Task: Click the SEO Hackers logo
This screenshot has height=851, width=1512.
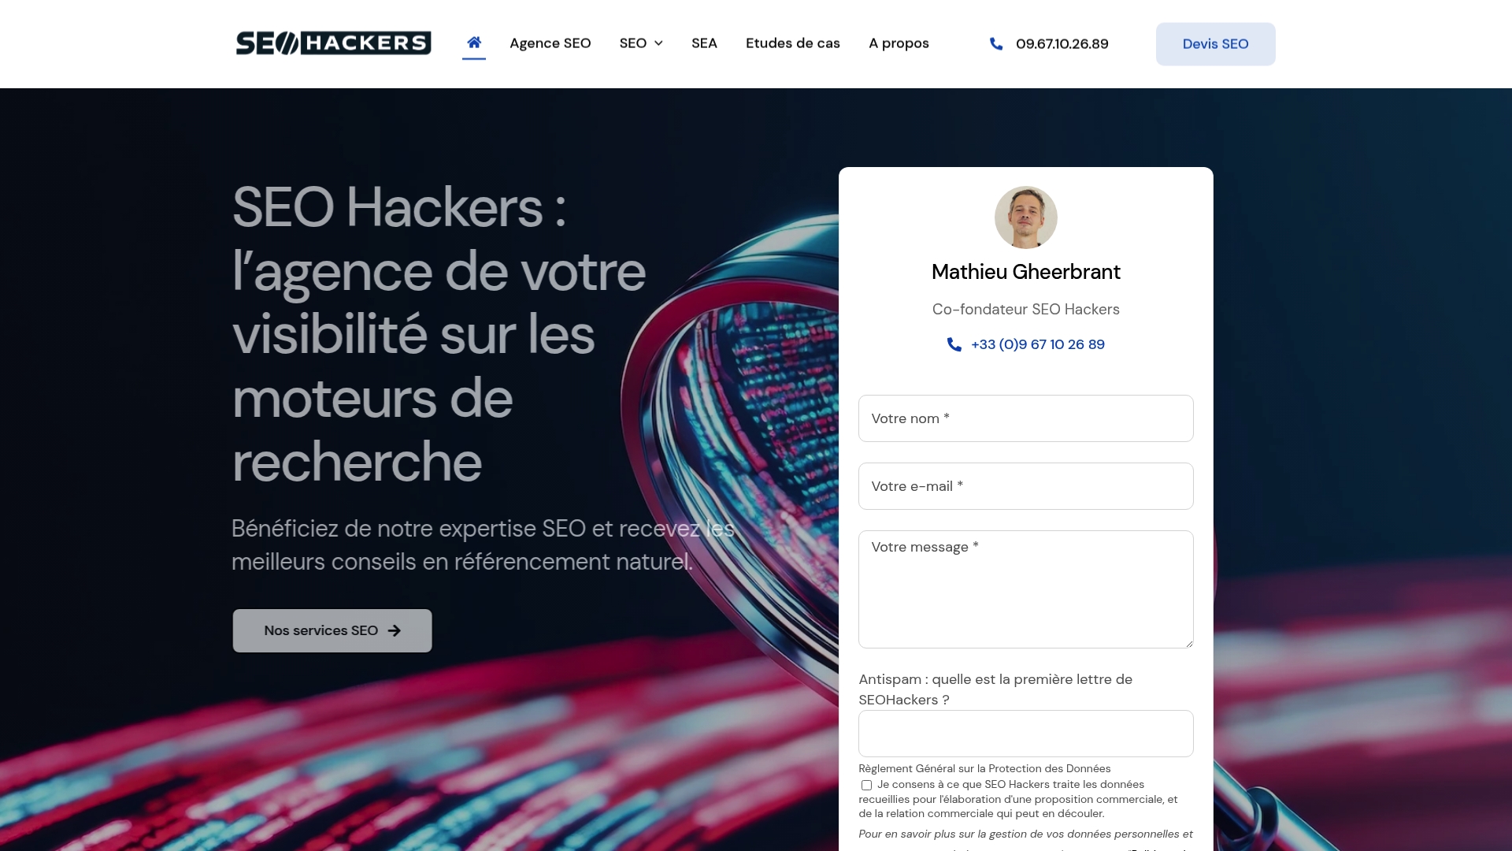Action: 334,43
